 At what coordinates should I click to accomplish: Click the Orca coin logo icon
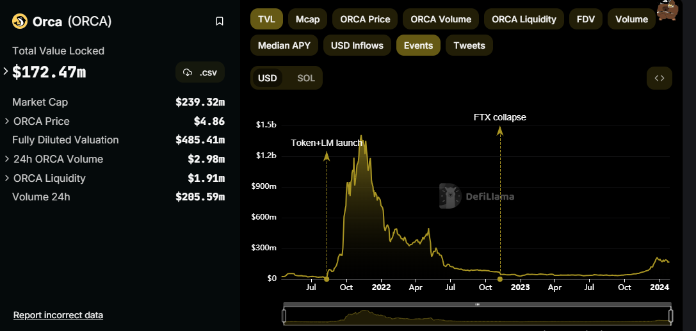tap(20, 21)
